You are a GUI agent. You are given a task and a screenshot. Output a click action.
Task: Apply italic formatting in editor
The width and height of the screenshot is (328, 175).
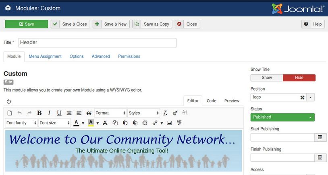point(49,113)
